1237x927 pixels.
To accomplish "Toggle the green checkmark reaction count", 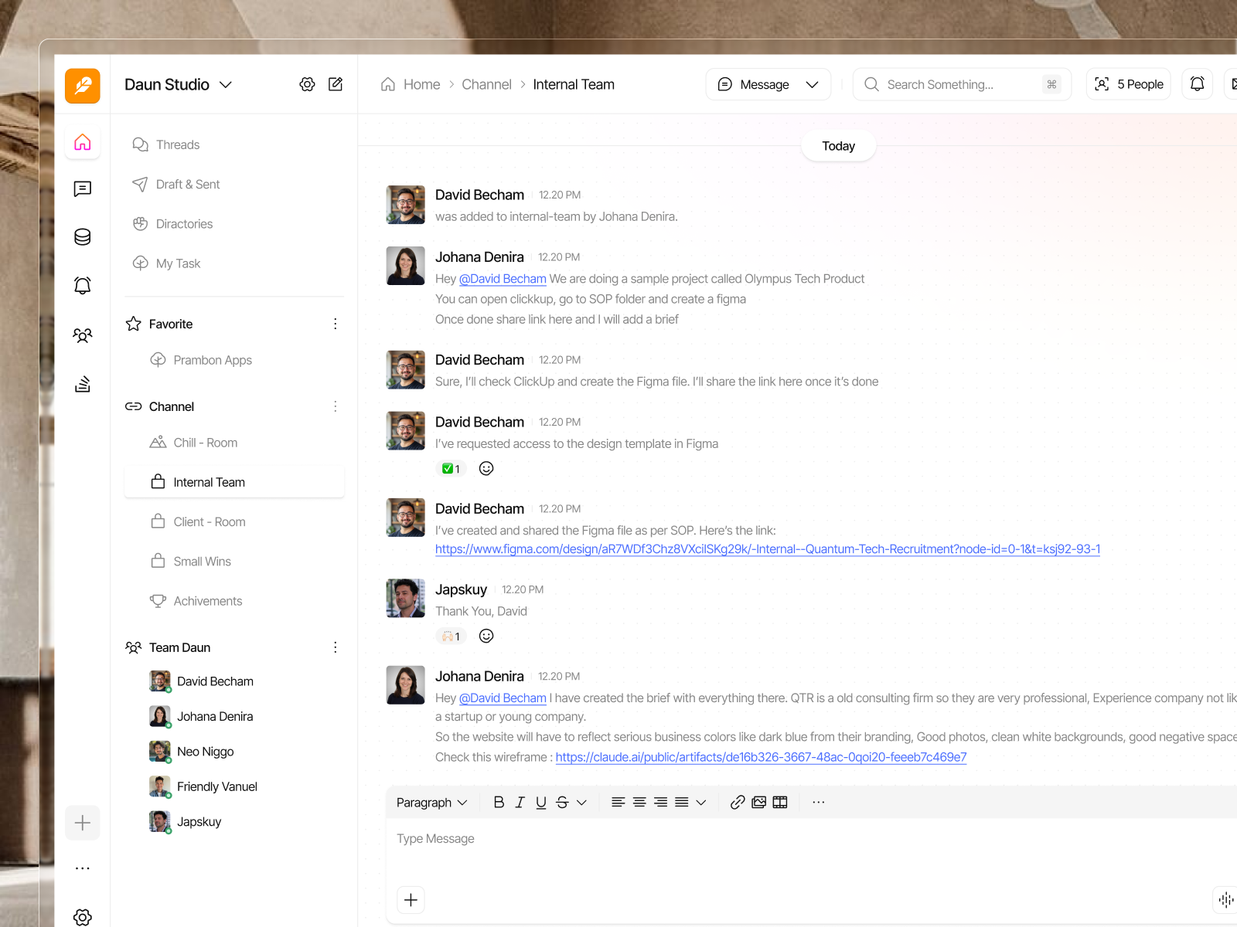I will pyautogui.click(x=451, y=469).
